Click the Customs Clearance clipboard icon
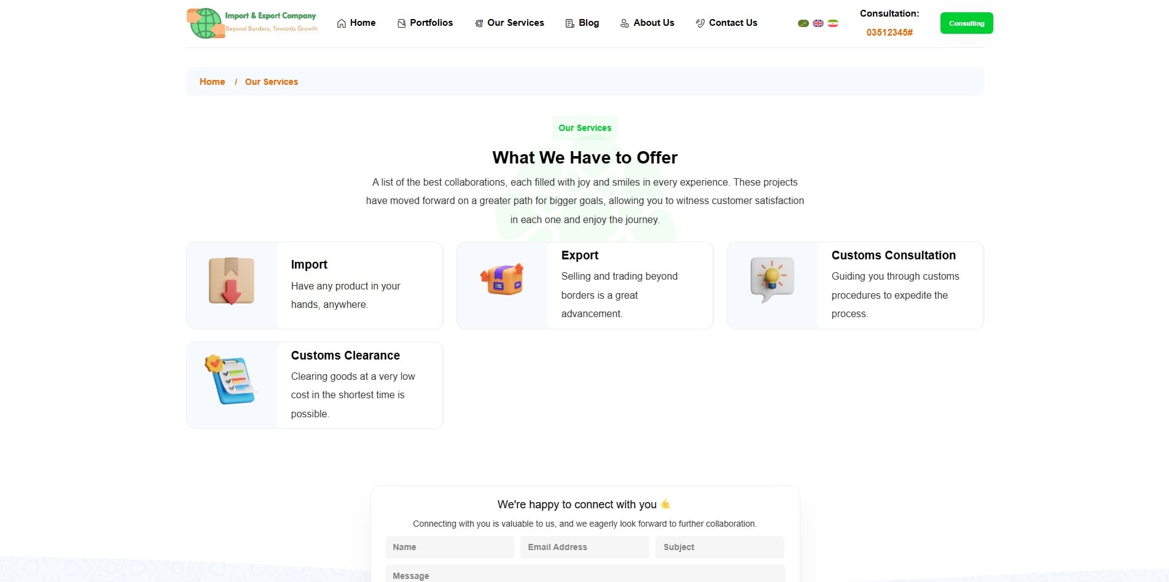The height and width of the screenshot is (582, 1169). pyautogui.click(x=230, y=380)
